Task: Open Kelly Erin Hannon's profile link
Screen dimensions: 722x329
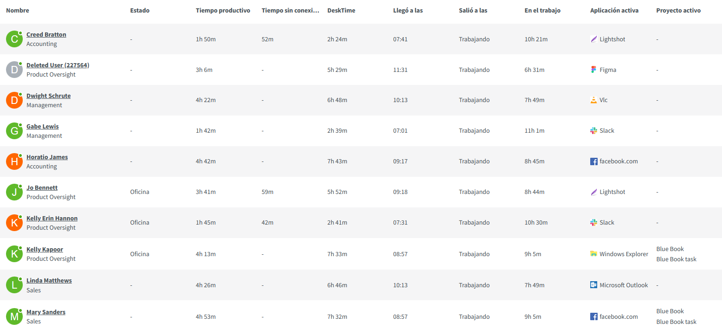Action: click(x=52, y=218)
